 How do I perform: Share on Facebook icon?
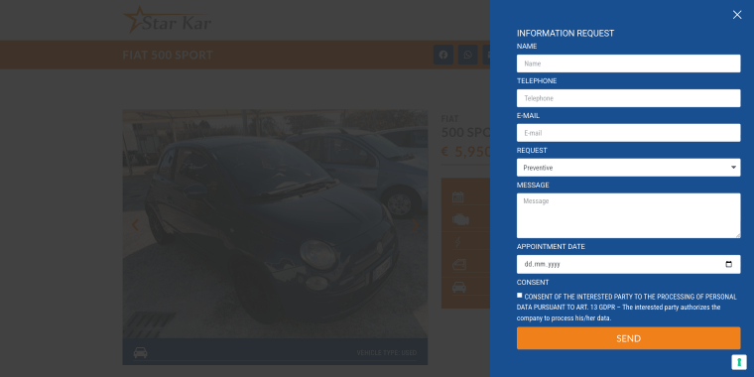(443, 55)
